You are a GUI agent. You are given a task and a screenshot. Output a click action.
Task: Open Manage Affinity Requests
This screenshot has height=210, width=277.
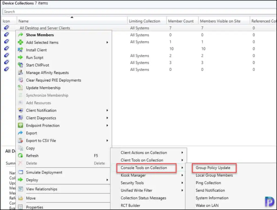[x=47, y=73]
